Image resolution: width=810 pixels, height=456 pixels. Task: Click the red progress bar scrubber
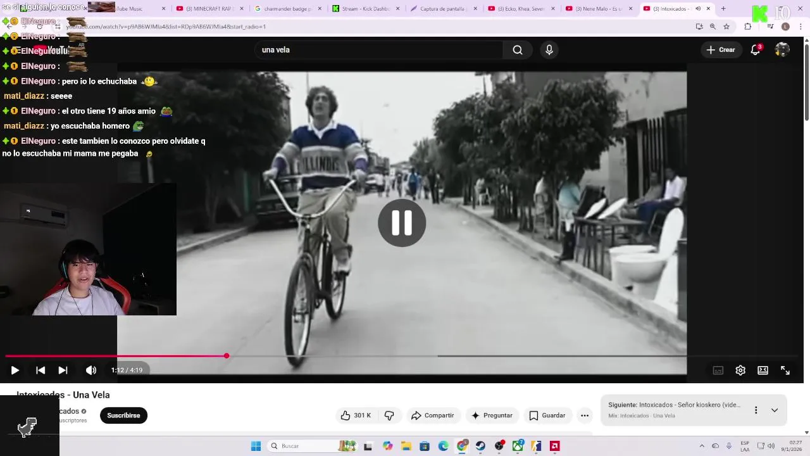(226, 356)
